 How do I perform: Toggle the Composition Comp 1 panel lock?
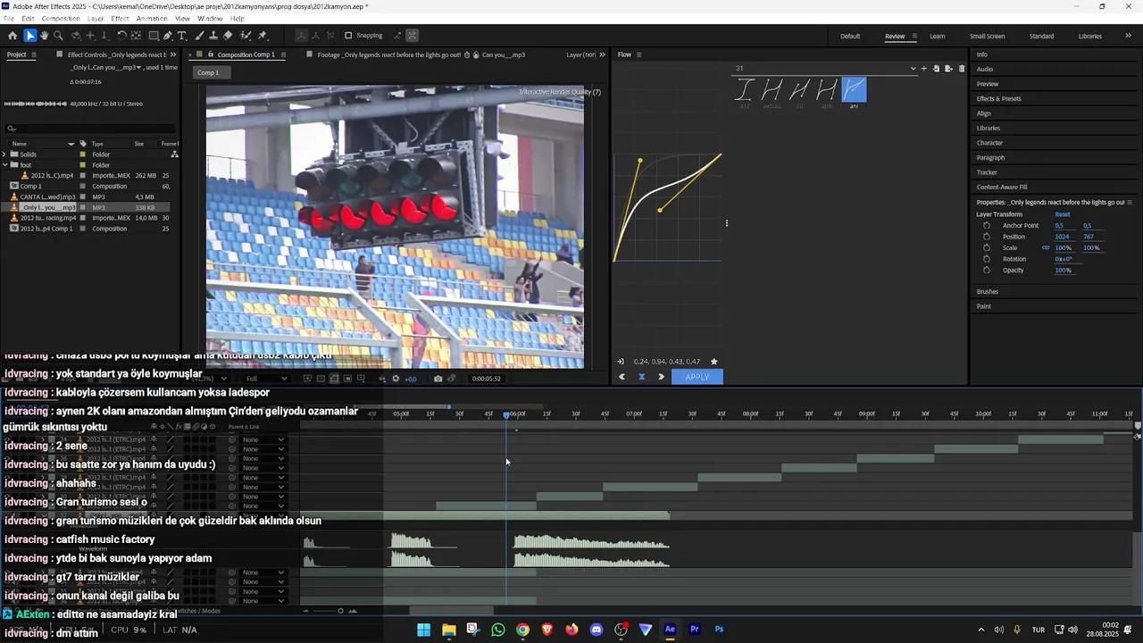click(x=213, y=54)
